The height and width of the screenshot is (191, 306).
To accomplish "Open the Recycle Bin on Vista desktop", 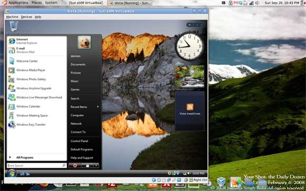I will [x=14, y=26].
